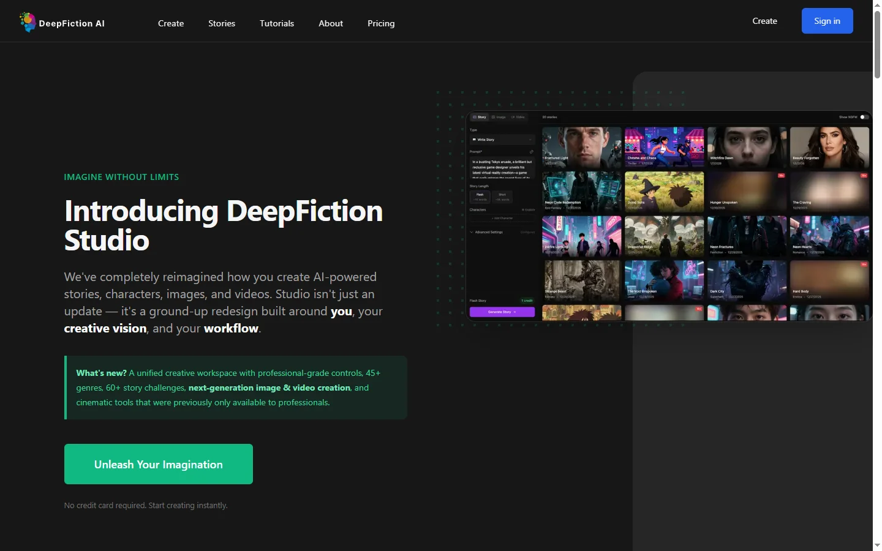
Task: Click the page scrollbar down arrow
Action: click(x=877, y=545)
